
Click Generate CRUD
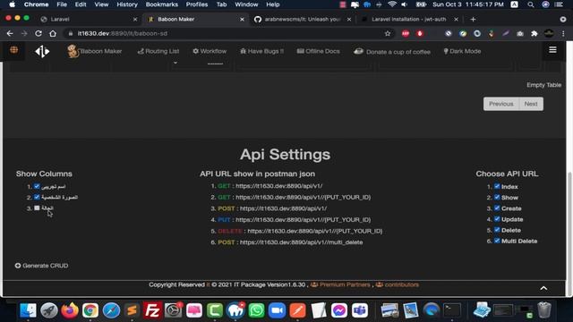click(x=42, y=266)
